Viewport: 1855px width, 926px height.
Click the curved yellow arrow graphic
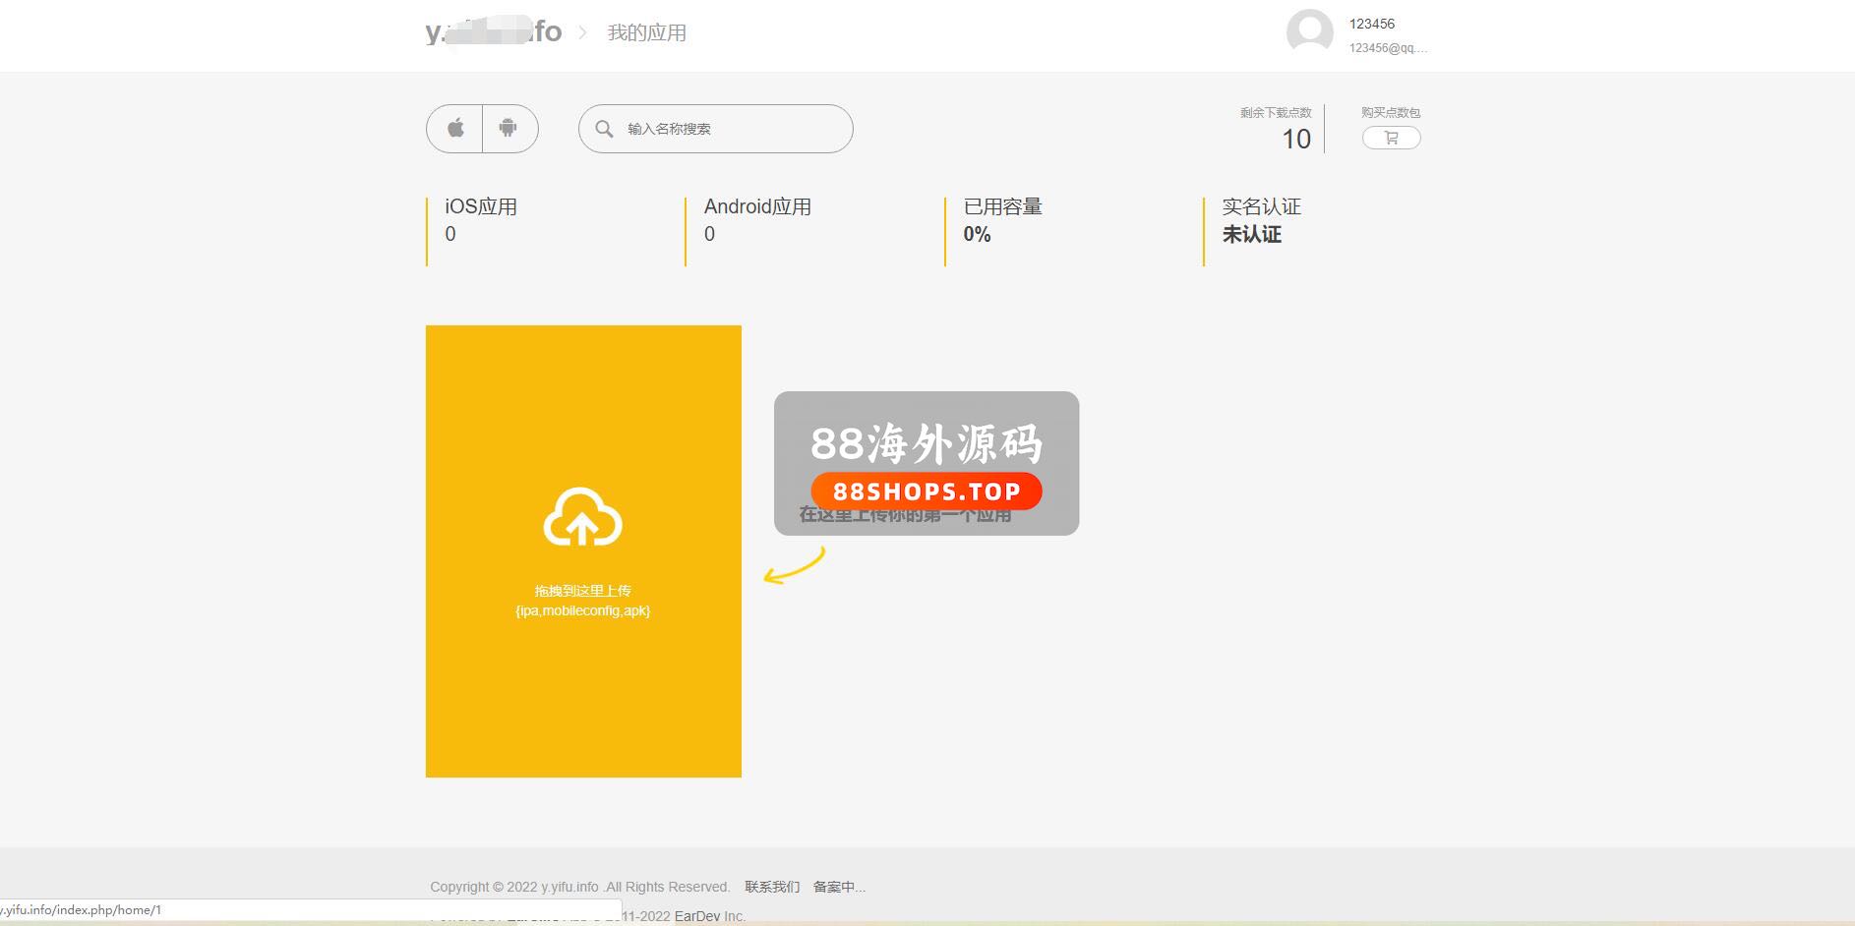coord(795,566)
